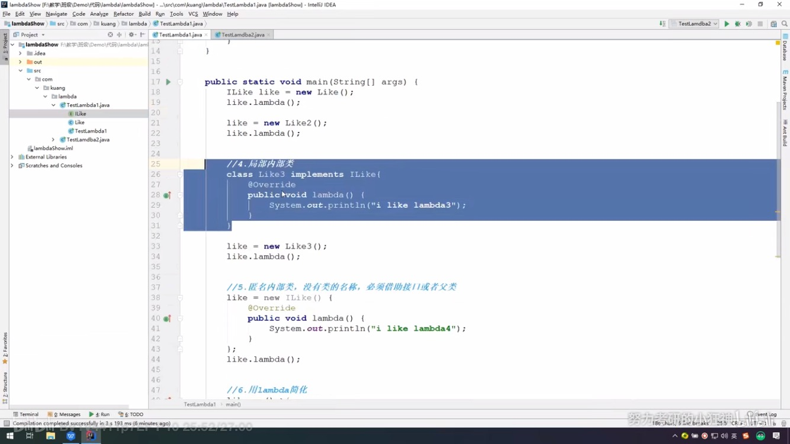Run with coverage icon in toolbar
The height and width of the screenshot is (444, 790).
coord(749,24)
